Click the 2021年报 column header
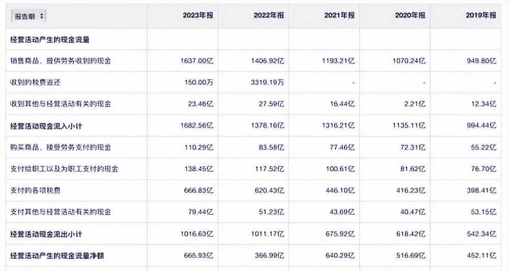Image resolution: width=509 pixels, height=271 pixels. coord(340,15)
